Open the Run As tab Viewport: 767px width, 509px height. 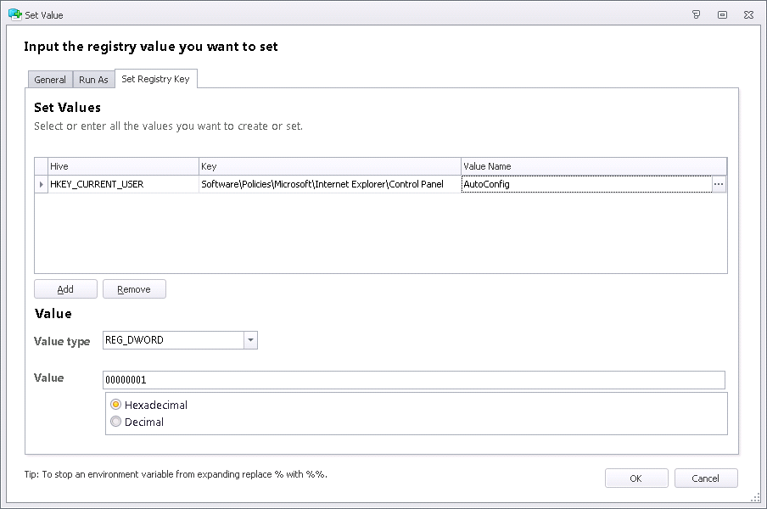click(92, 79)
